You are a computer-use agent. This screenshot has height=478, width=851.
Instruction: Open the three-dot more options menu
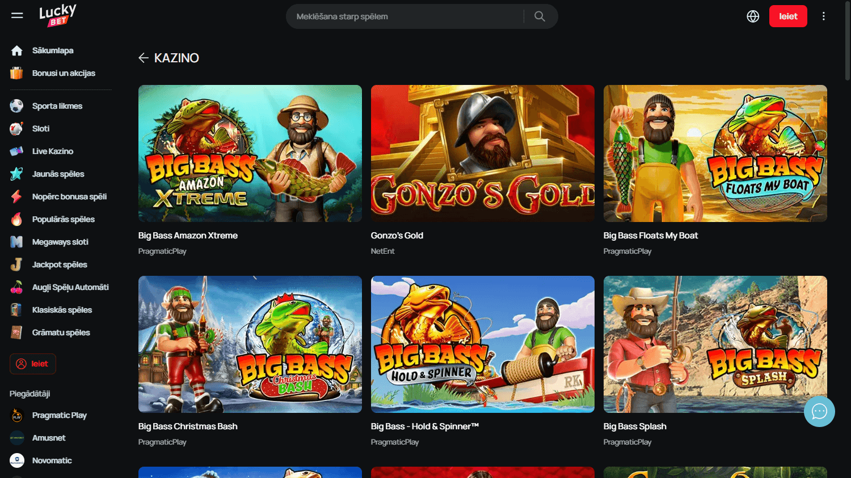(824, 16)
